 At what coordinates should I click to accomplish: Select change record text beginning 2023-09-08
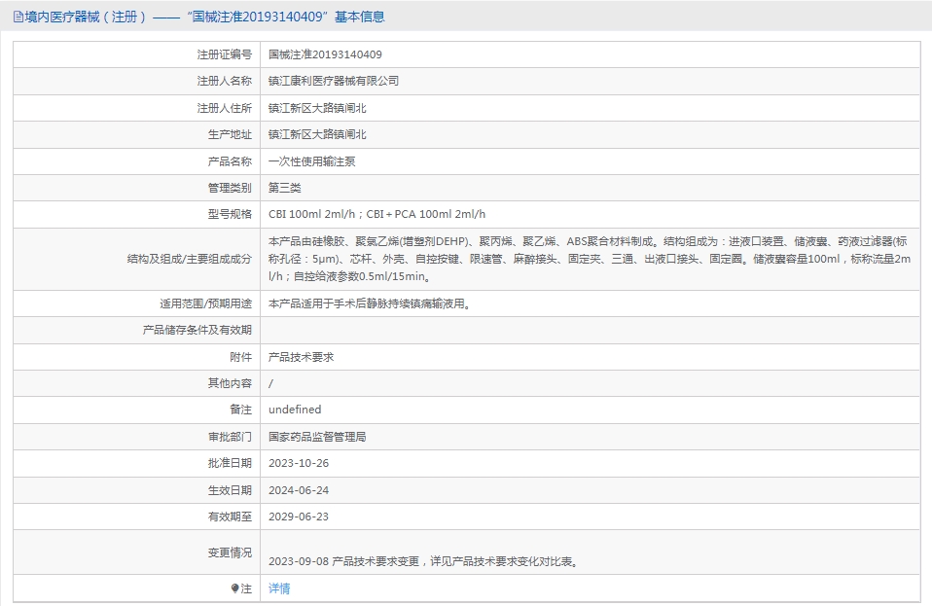tap(424, 561)
